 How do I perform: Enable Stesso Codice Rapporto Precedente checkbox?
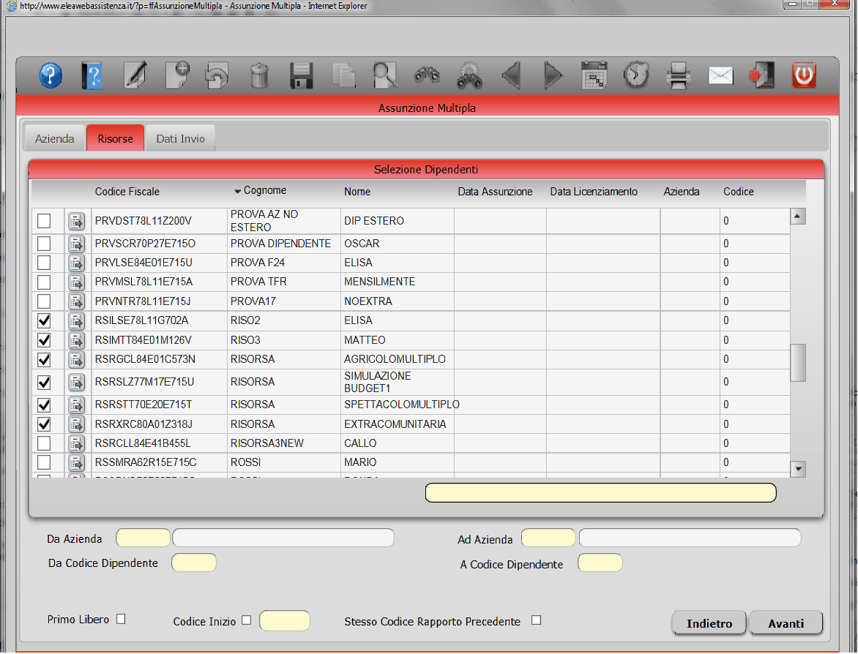(536, 620)
